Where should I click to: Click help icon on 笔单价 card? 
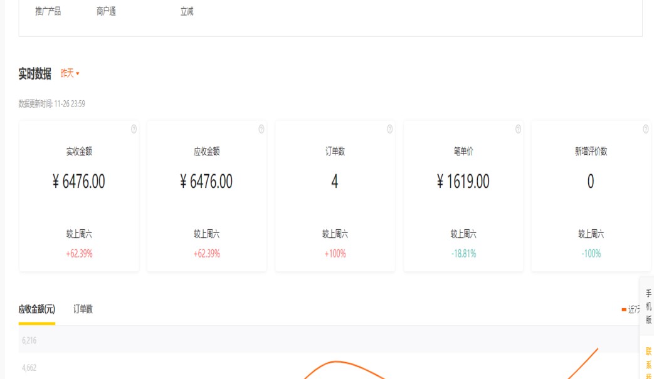coord(518,129)
